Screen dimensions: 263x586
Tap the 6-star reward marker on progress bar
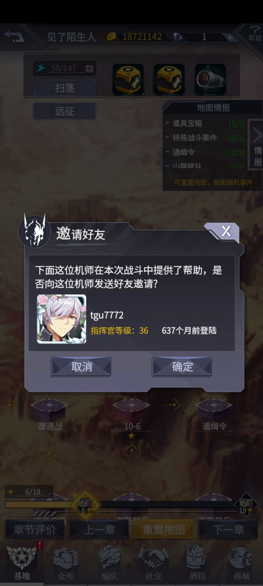point(85,505)
